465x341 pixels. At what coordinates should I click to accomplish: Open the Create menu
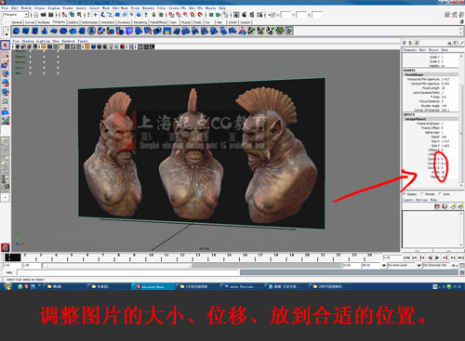tap(39, 7)
